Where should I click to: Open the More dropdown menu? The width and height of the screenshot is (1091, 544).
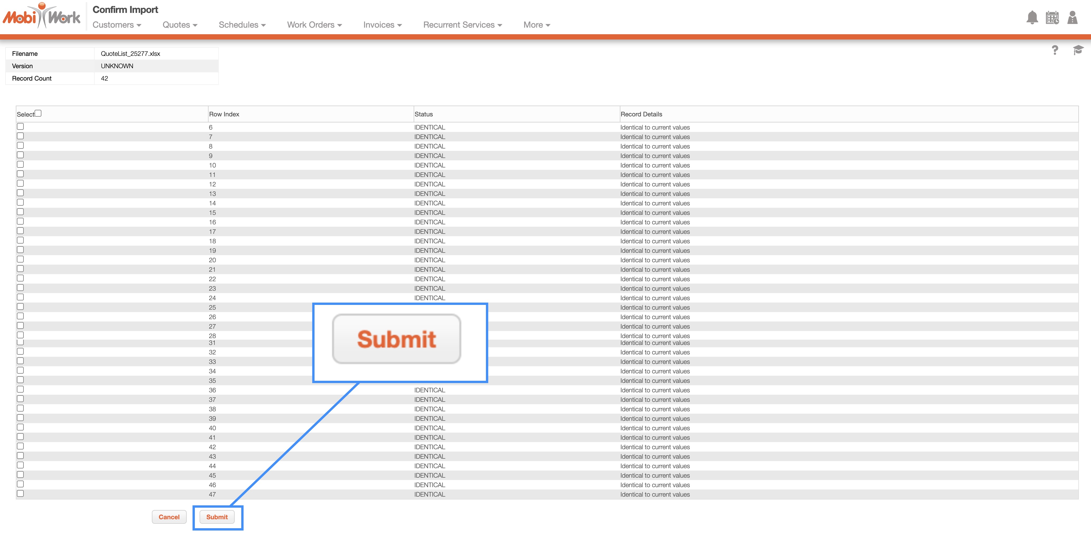click(536, 25)
